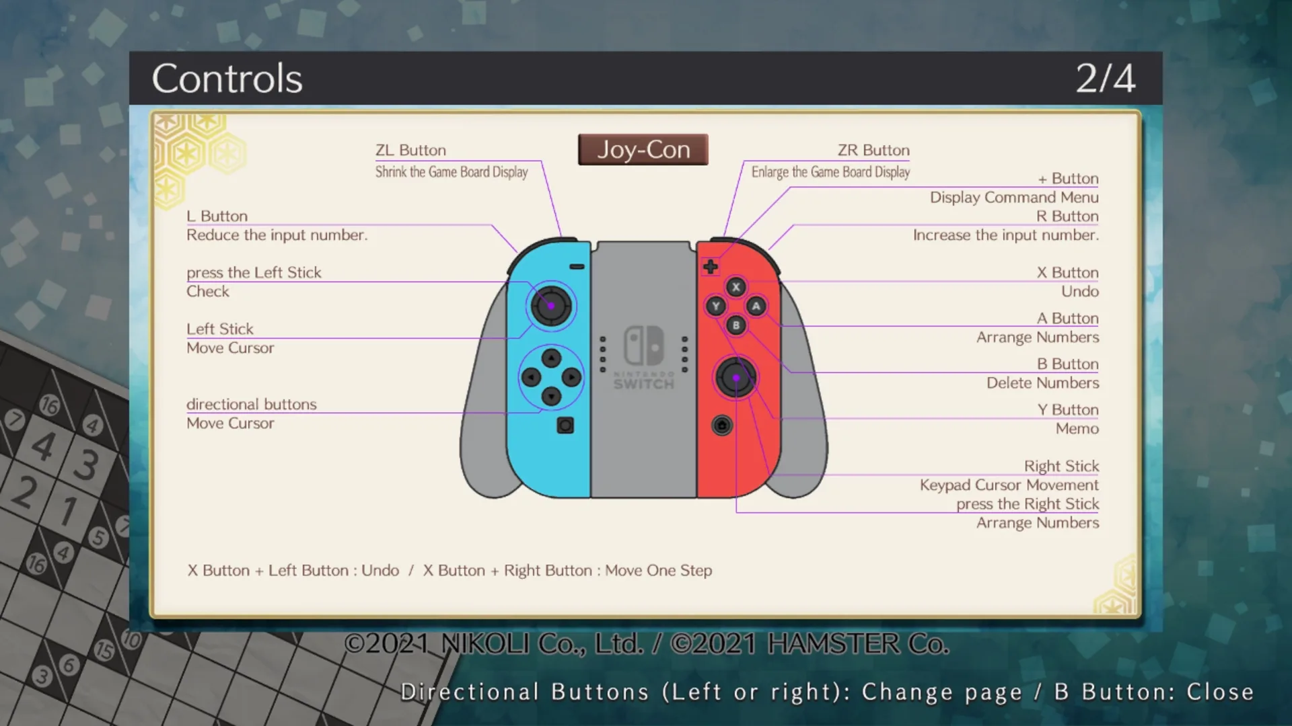Click the home button on right Joy-Con

click(721, 426)
